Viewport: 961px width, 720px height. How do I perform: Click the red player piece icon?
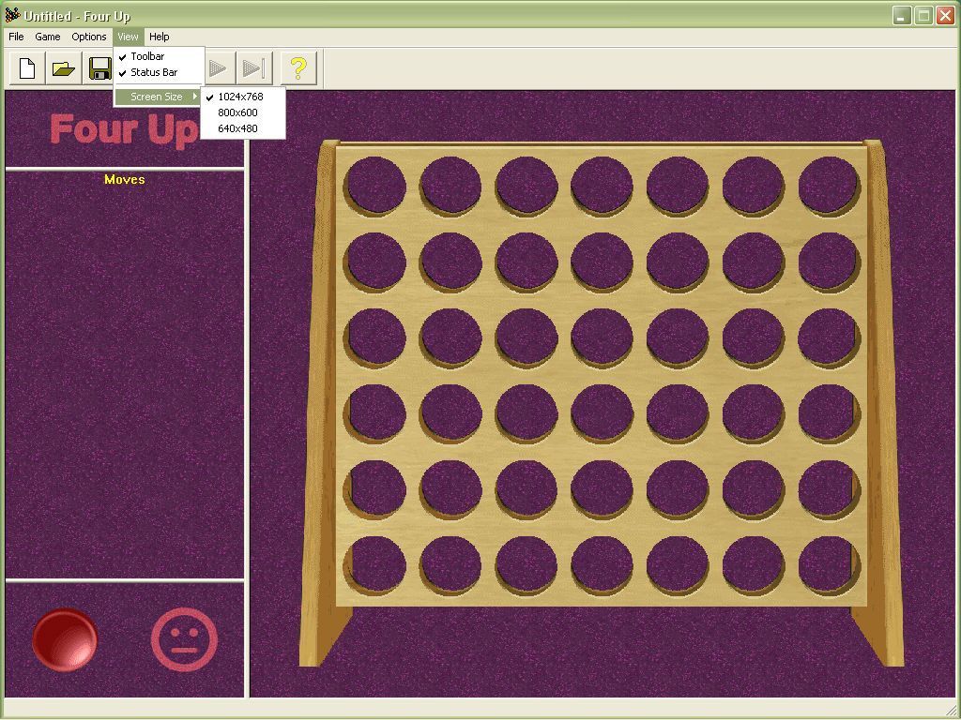pyautogui.click(x=66, y=640)
